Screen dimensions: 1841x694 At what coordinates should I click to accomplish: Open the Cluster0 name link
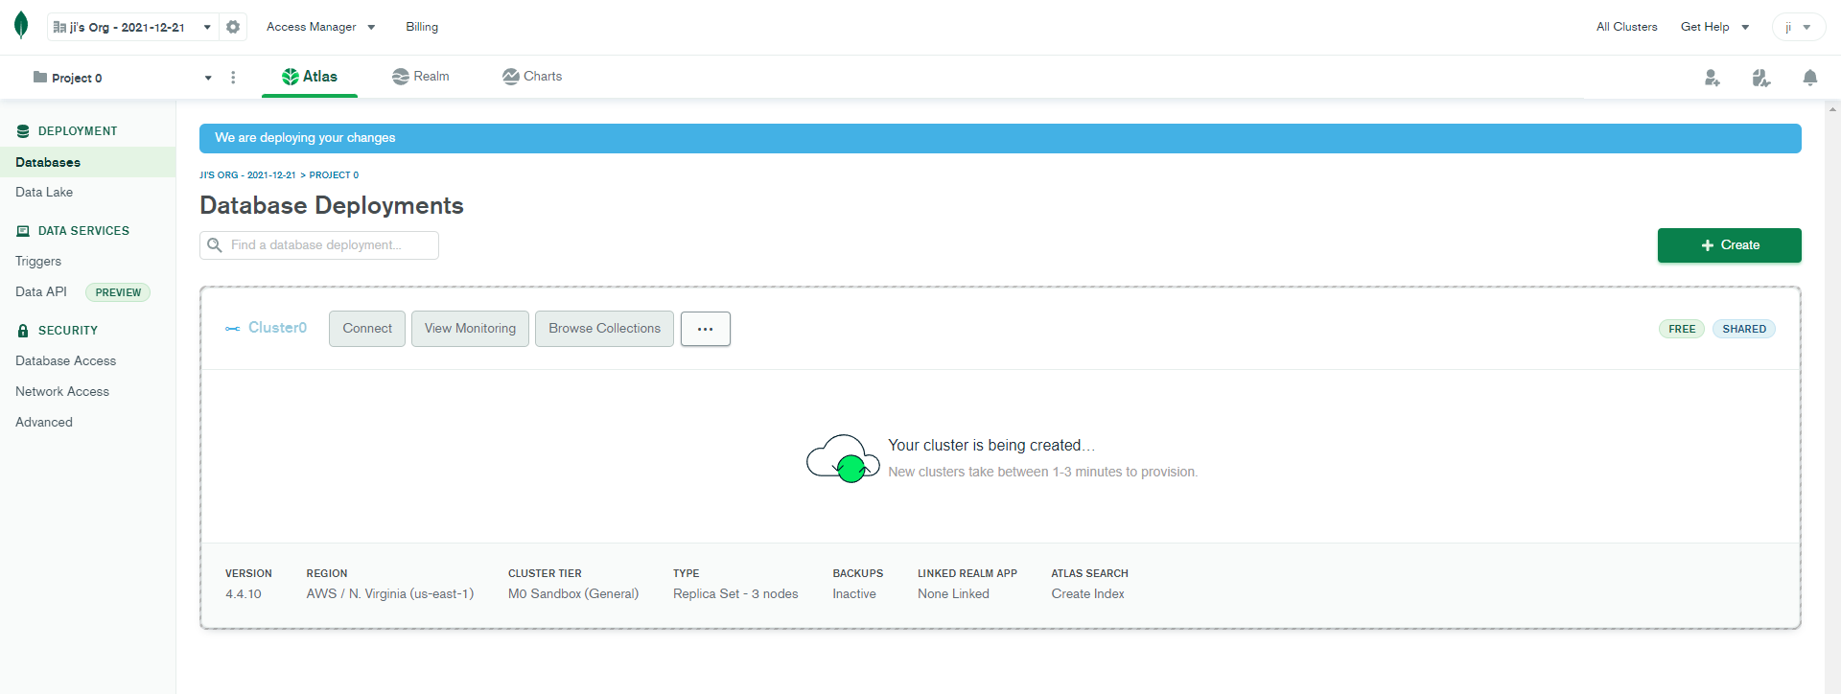[277, 328]
